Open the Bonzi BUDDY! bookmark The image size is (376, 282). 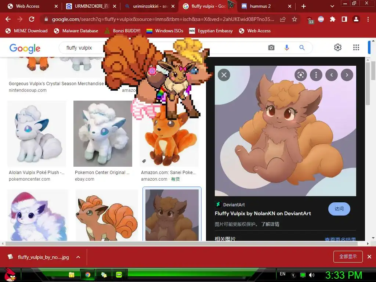click(123, 31)
